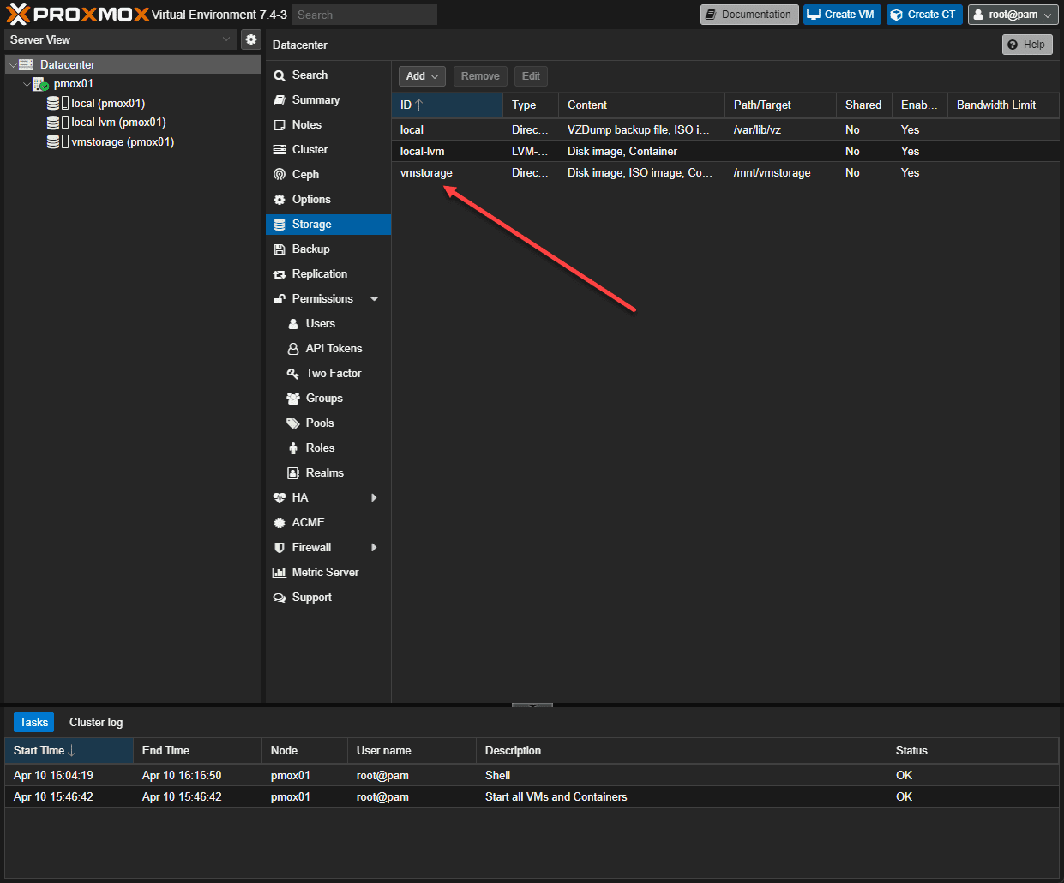The image size is (1064, 883).
Task: Open the Two Factor key entry
Action: click(293, 374)
